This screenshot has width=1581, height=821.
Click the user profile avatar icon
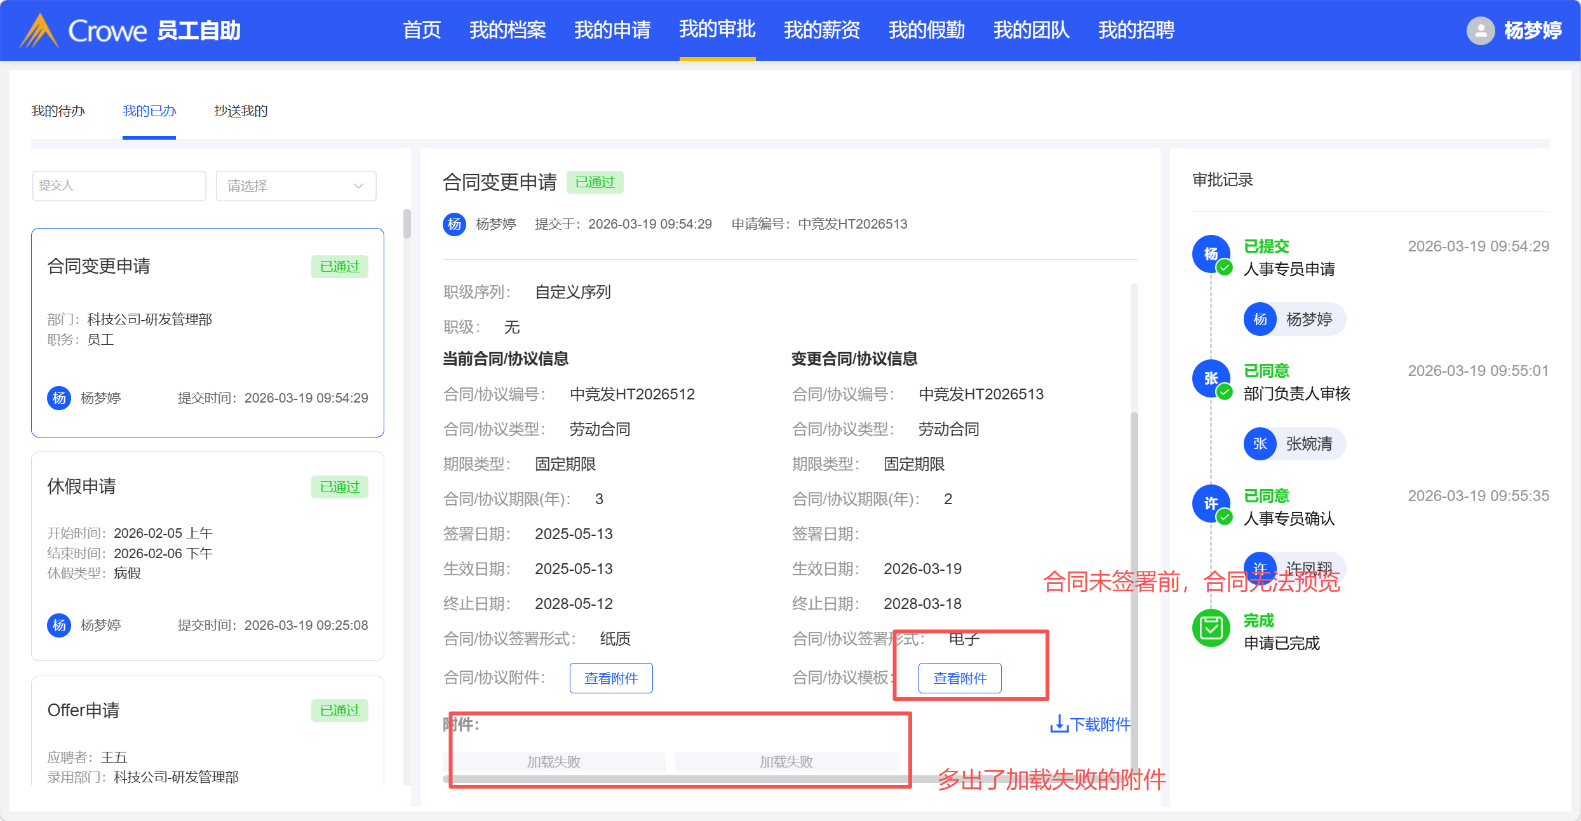[1480, 30]
